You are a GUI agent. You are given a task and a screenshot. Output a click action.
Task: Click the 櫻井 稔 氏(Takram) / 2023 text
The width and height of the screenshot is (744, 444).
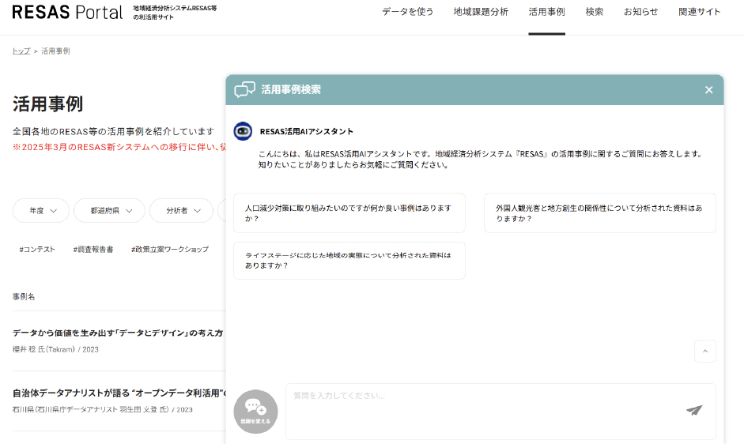coord(55,350)
